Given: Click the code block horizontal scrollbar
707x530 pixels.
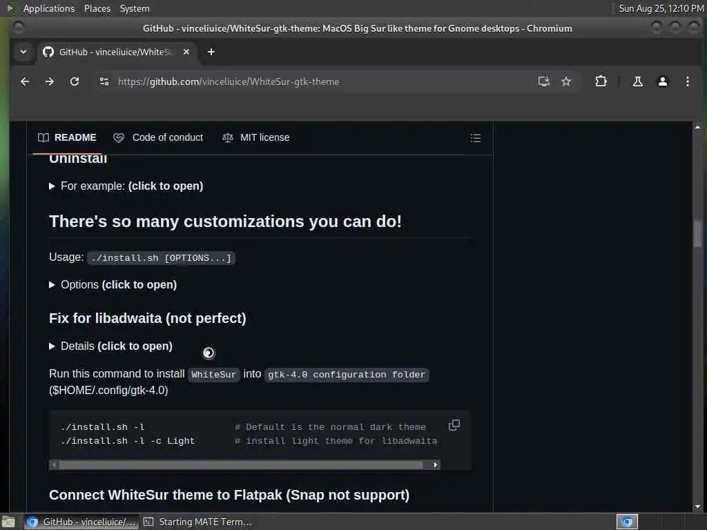Looking at the screenshot, I should pyautogui.click(x=241, y=464).
